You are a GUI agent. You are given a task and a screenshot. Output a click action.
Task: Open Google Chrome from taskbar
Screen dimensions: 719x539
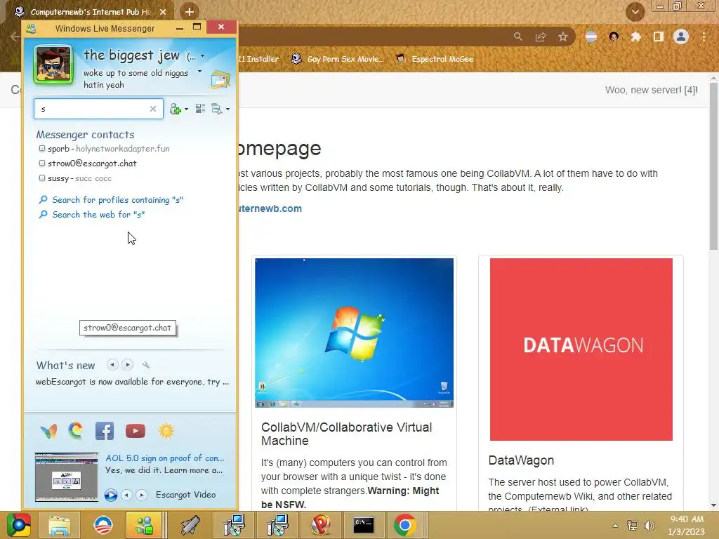[405, 525]
